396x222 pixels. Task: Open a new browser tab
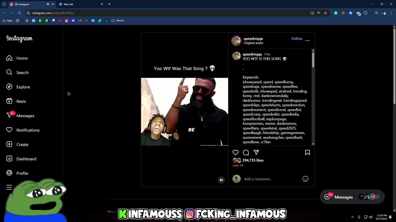109,4
